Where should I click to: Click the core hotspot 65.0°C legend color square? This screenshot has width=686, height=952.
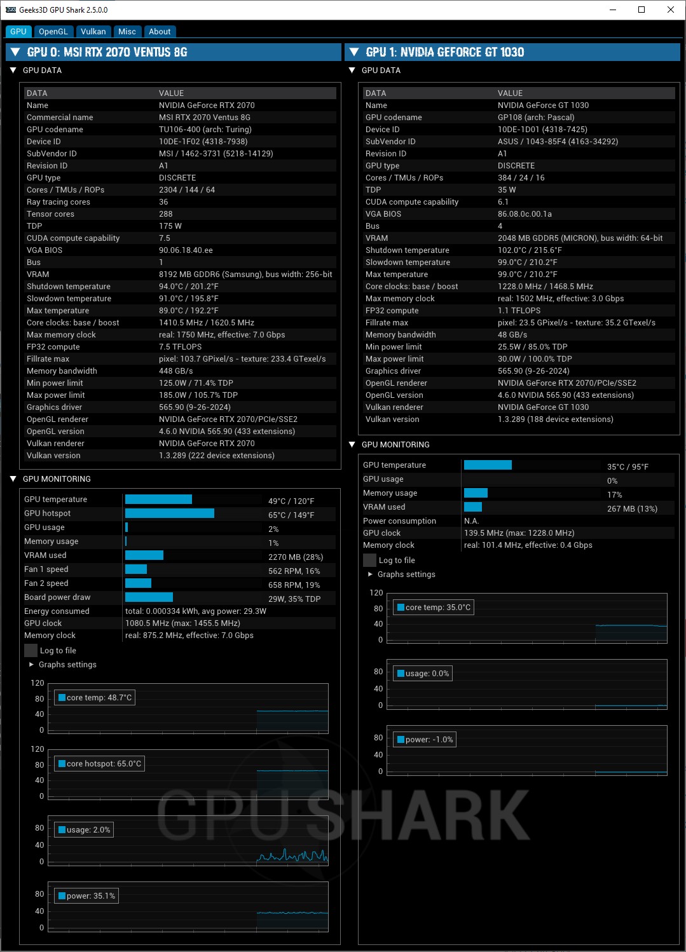pyautogui.click(x=62, y=764)
